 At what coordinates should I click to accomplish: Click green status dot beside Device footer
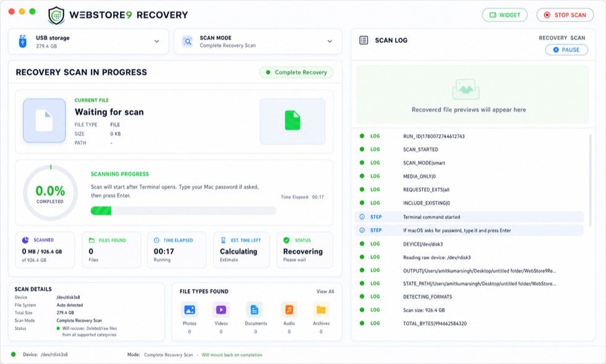pyautogui.click(x=14, y=354)
